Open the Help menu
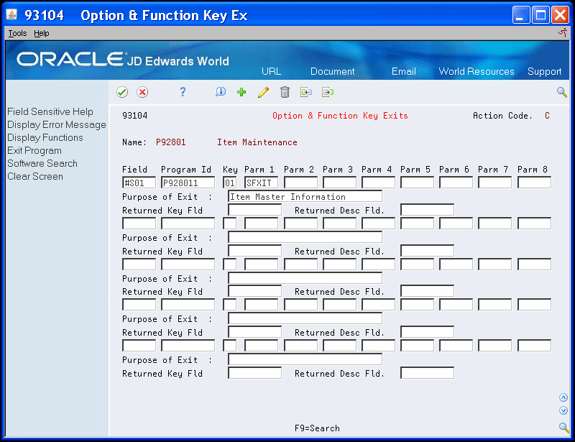 click(42, 32)
